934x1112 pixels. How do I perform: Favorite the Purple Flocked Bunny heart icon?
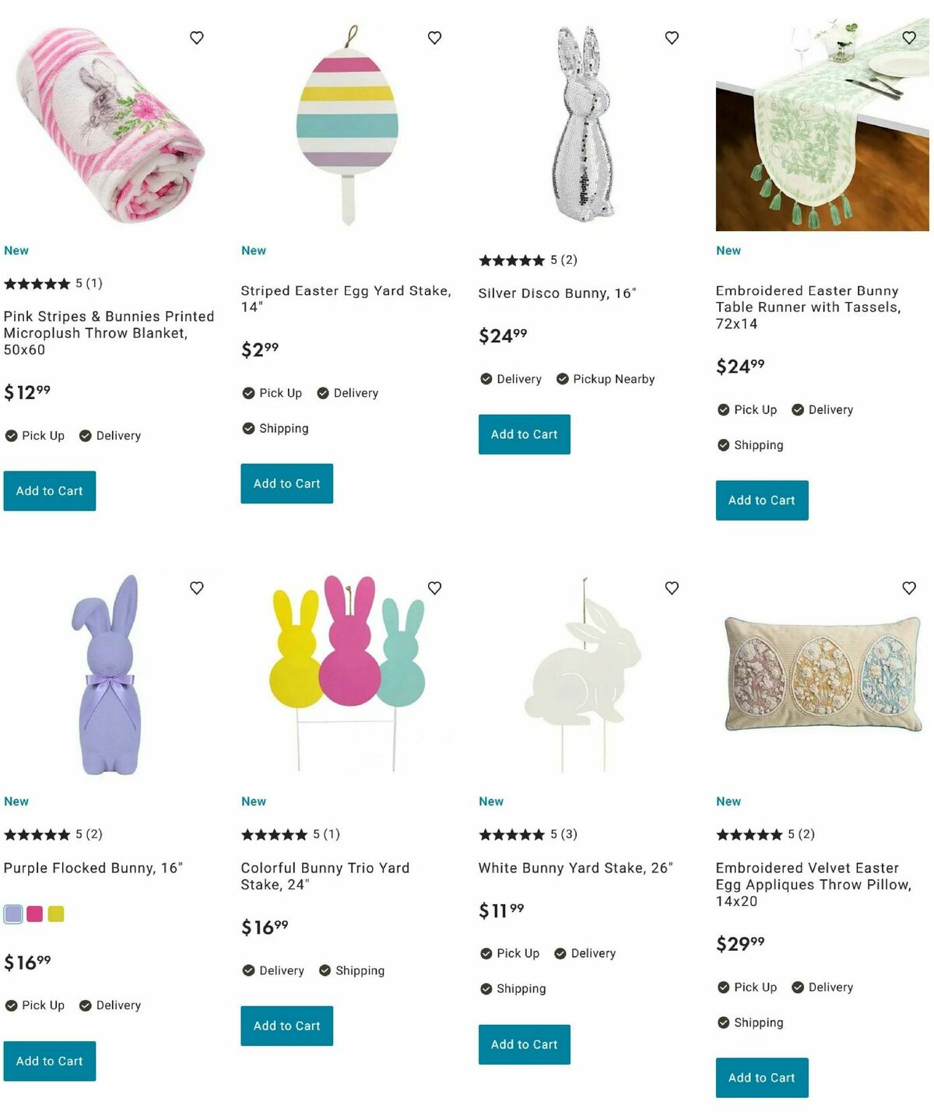click(x=197, y=588)
